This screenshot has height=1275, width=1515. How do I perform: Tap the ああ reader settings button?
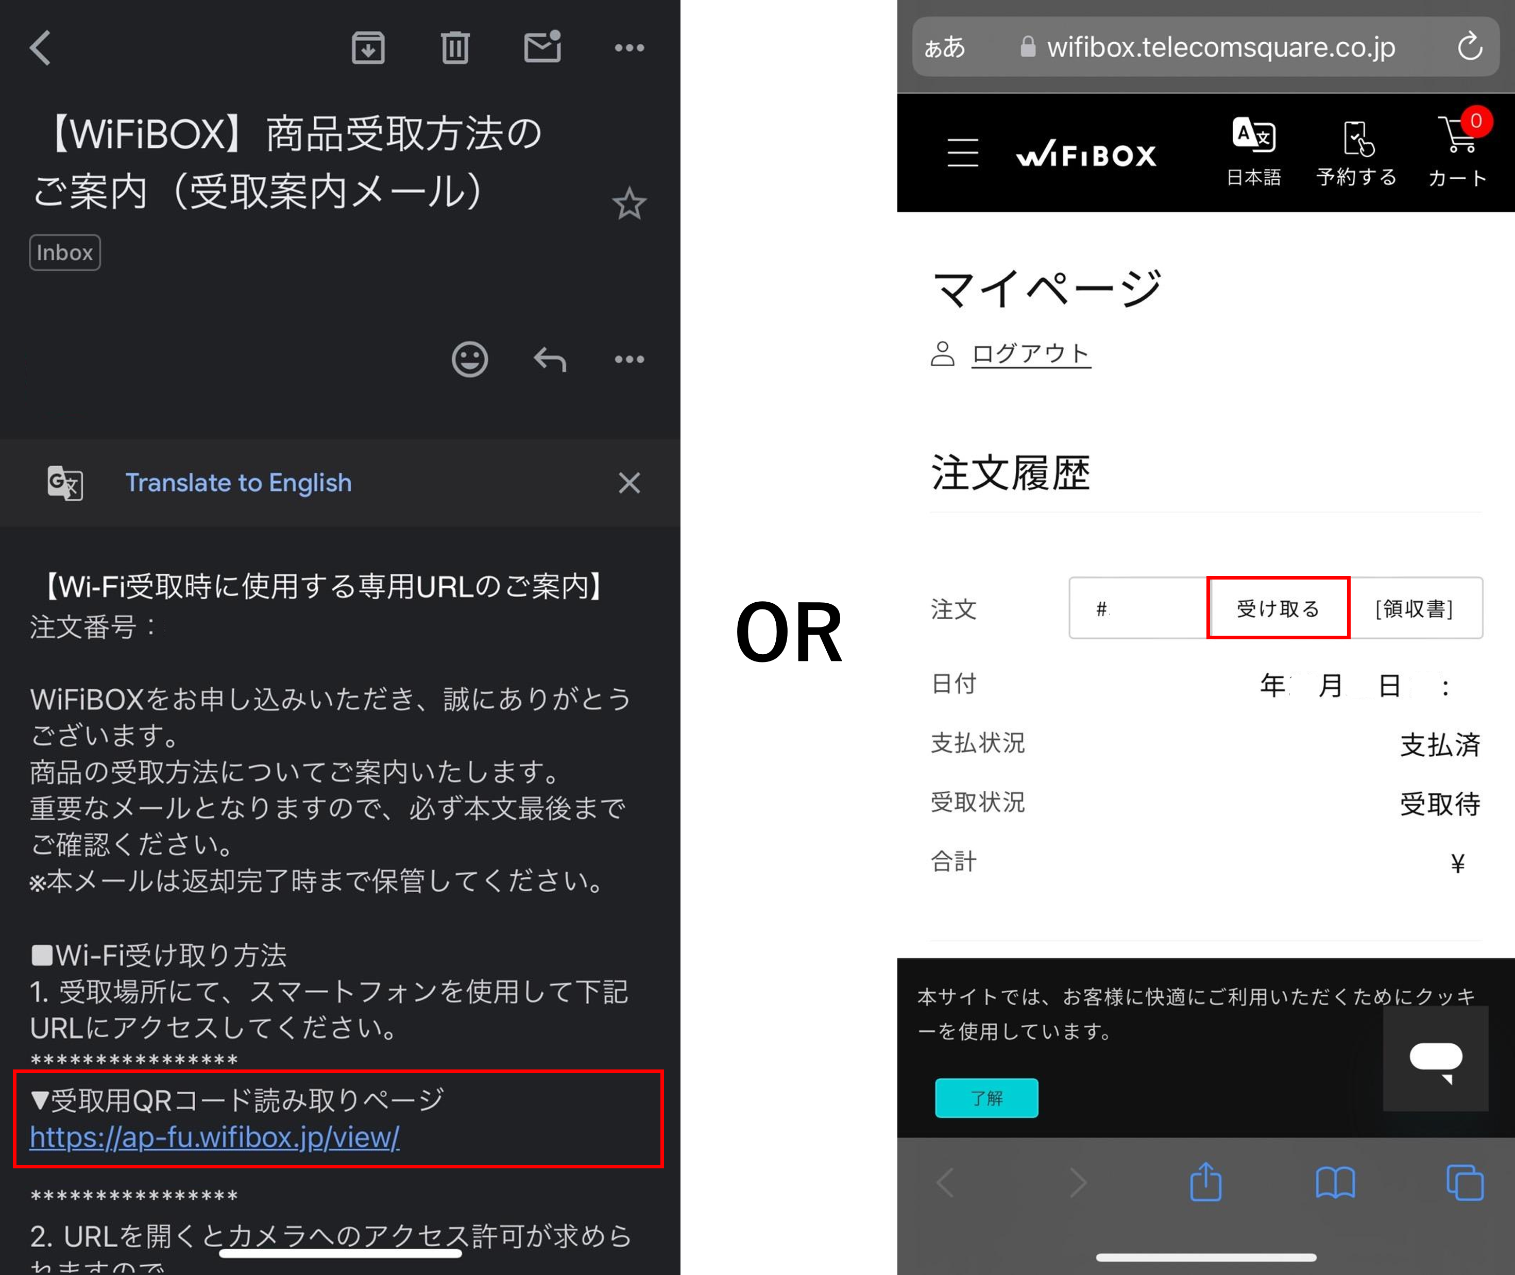[x=945, y=48]
